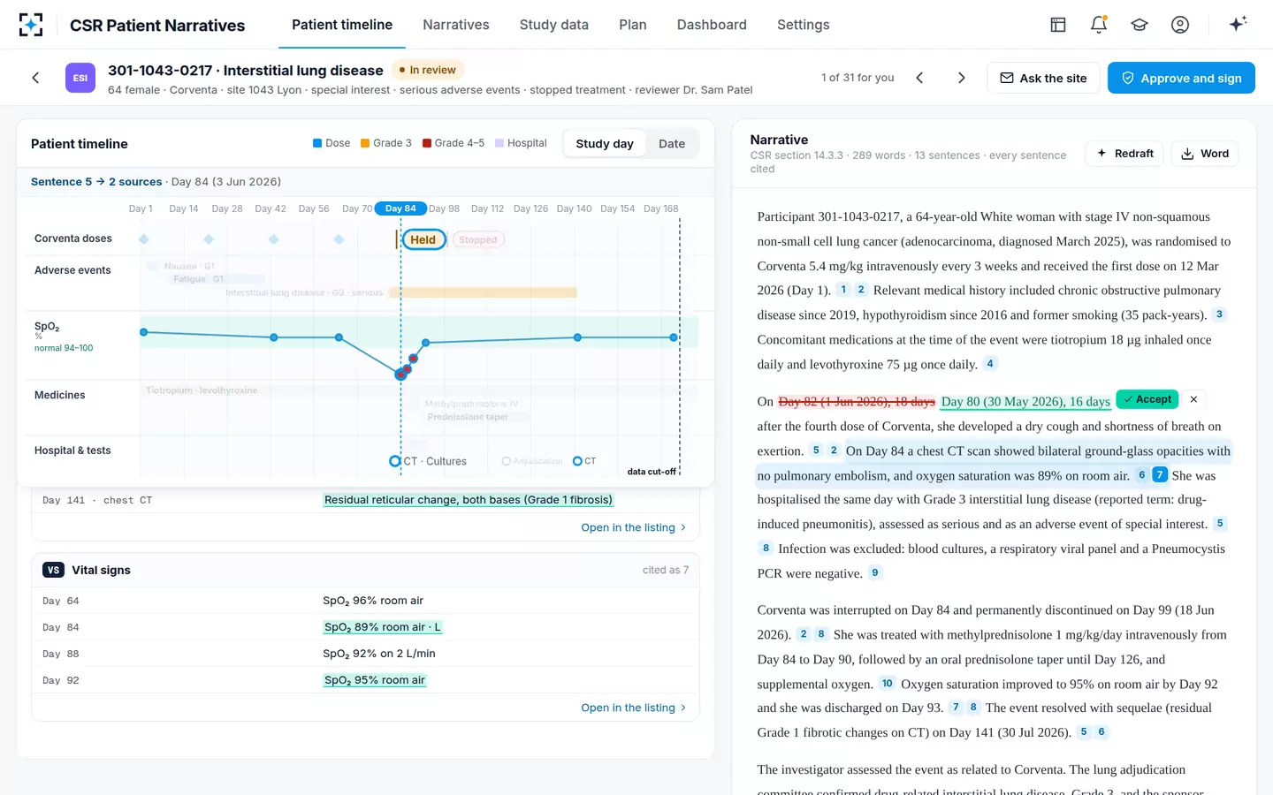The image size is (1273, 795).
Task: Open chest CT result in the listing
Action: (633, 527)
